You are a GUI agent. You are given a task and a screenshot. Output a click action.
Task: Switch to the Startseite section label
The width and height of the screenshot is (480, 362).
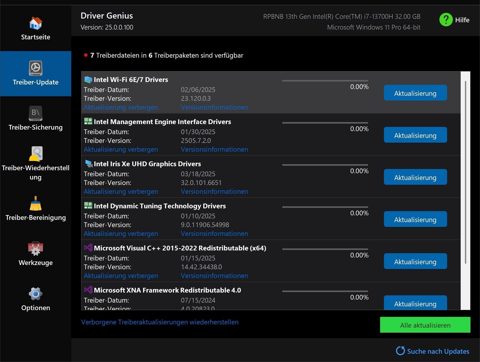coord(36,37)
